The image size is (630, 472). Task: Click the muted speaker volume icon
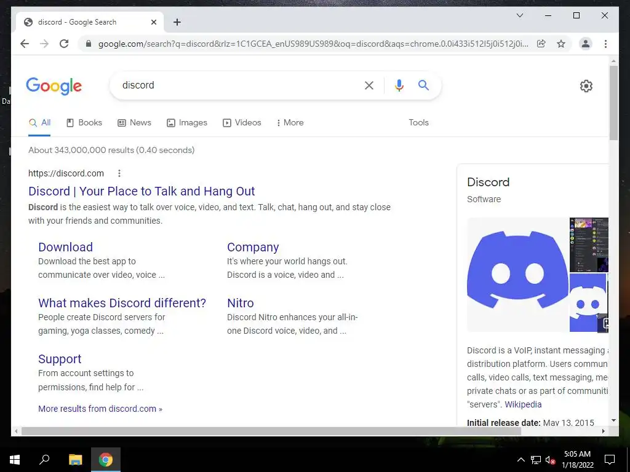pos(550,460)
